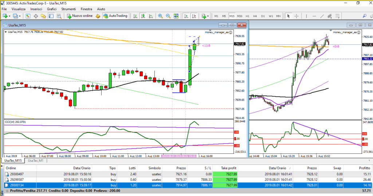This screenshot has width=373, height=196.
Task: Switch to the UsaTec,M1 chart tab
Action: (x=36, y=161)
